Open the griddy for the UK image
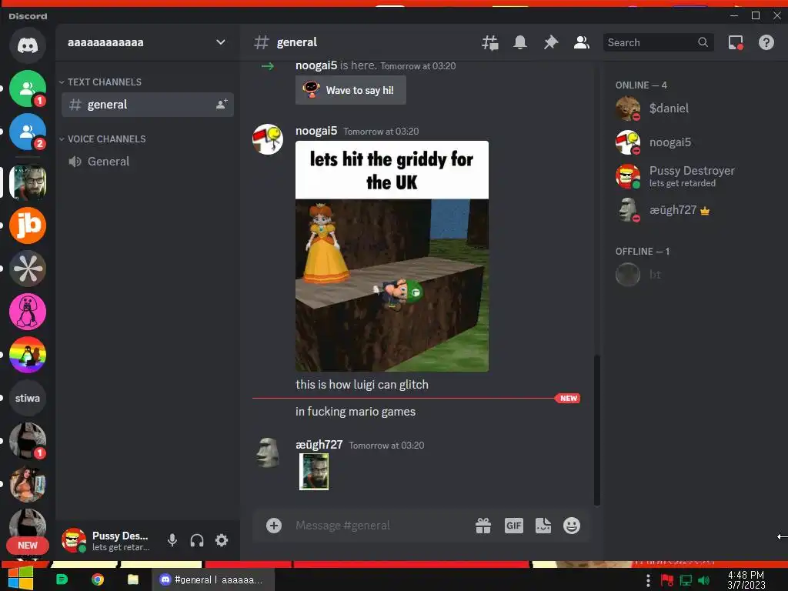Screen dimensions: 788x591 click(392, 256)
